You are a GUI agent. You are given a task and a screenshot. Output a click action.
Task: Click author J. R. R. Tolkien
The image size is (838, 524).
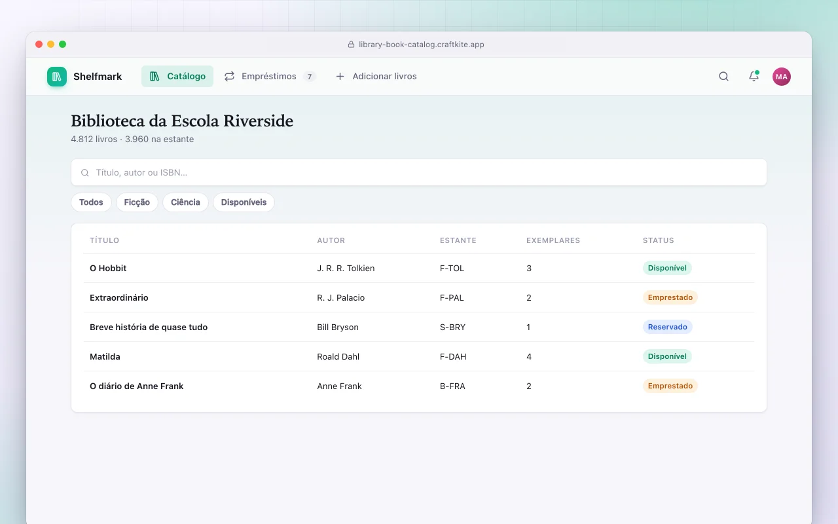(x=346, y=268)
